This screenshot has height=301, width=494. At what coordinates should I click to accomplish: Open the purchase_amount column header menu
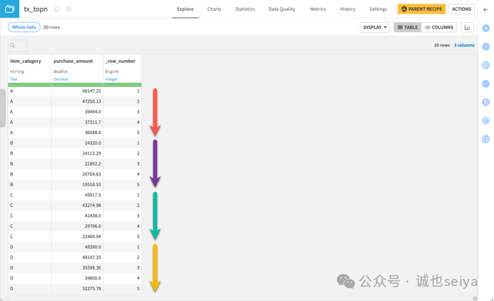pyautogui.click(x=73, y=61)
